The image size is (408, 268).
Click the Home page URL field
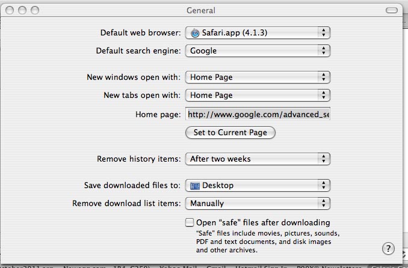(x=258, y=114)
